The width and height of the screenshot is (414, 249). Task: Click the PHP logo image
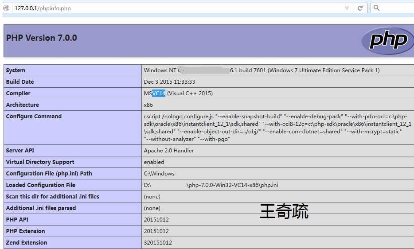pyautogui.click(x=388, y=41)
